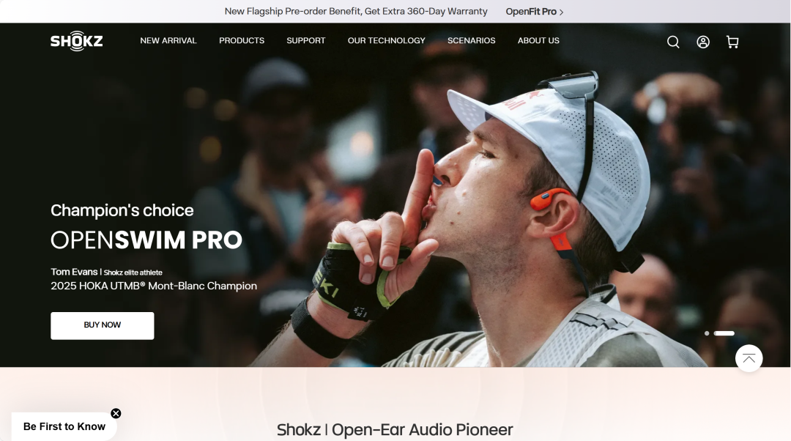Open the OUR TECHNOLOGY menu
The width and height of the screenshot is (791, 441).
tap(387, 41)
